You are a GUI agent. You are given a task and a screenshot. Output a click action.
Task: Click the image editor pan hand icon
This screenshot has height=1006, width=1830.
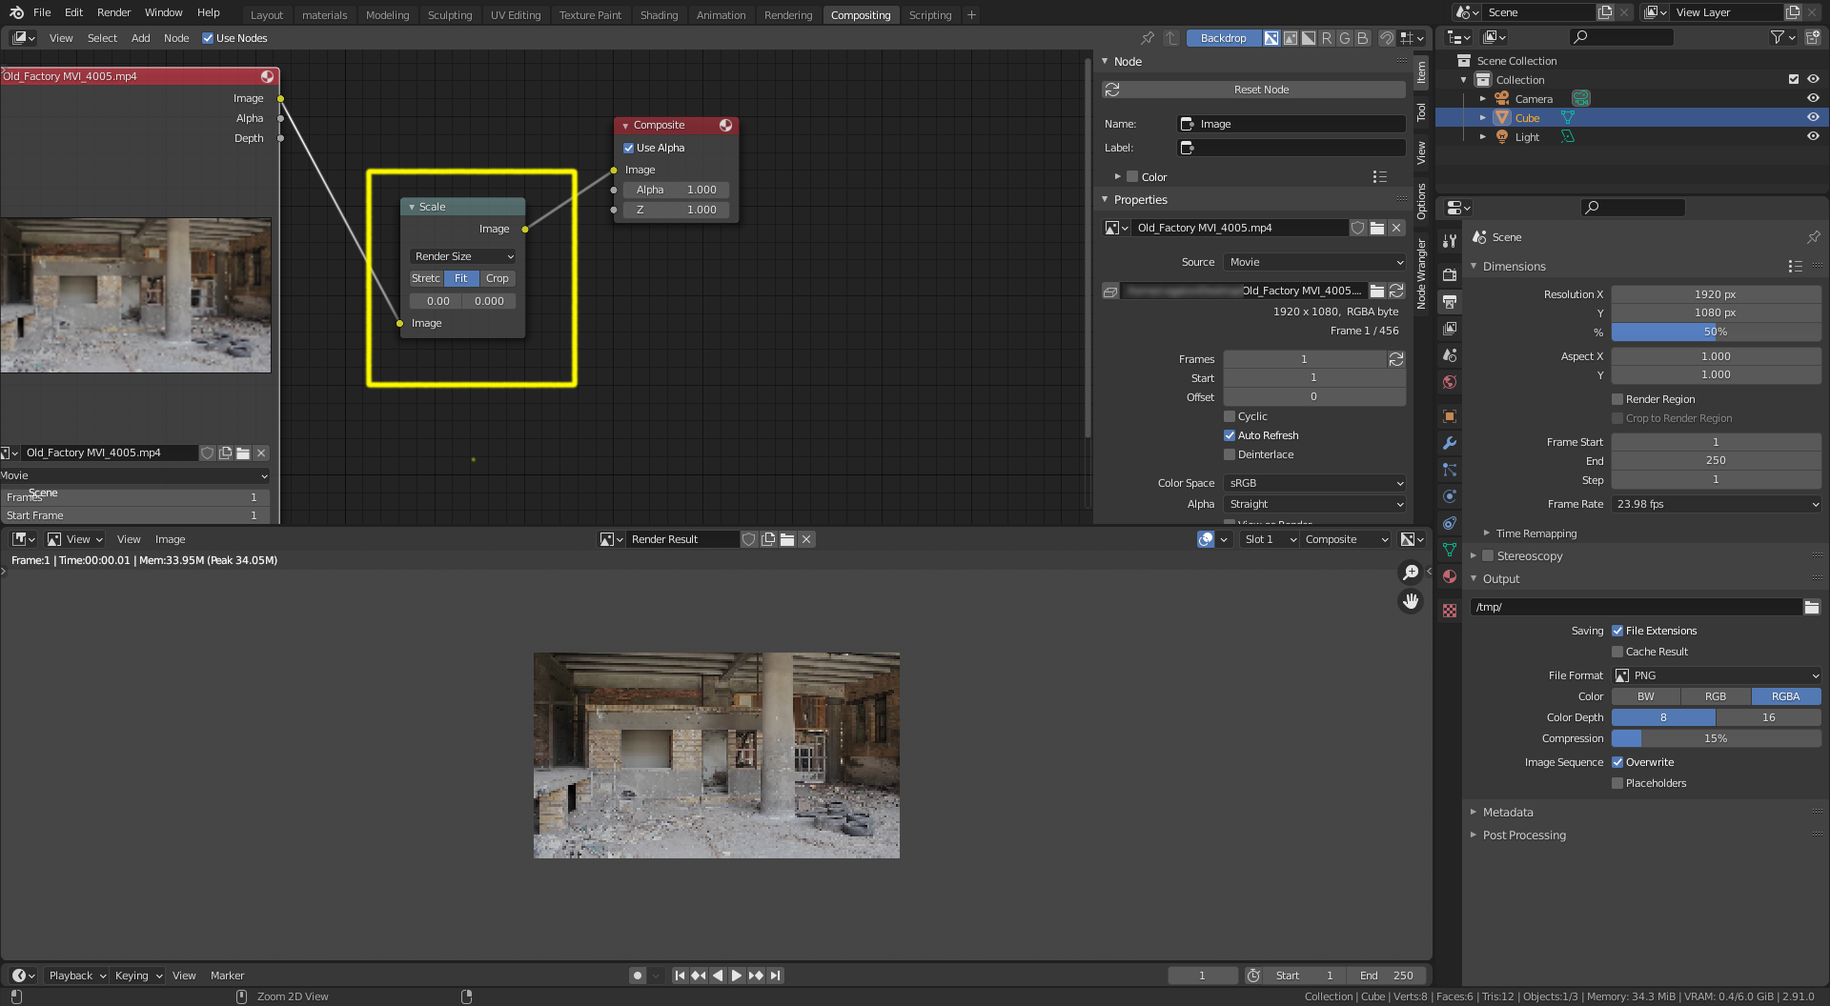(1411, 601)
